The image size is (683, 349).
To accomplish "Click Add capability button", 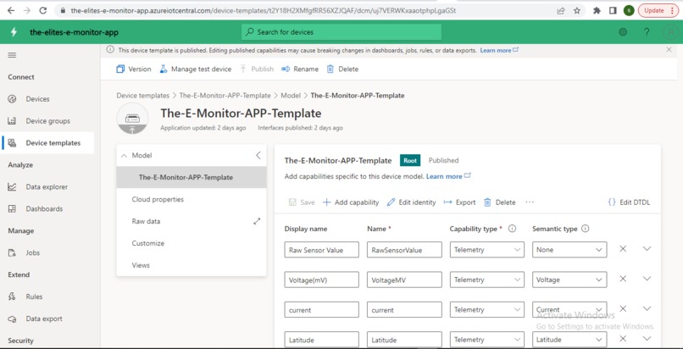I will (x=351, y=202).
